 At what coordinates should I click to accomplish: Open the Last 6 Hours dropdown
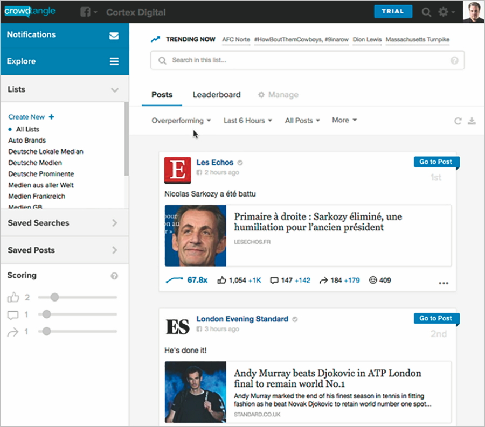point(248,121)
